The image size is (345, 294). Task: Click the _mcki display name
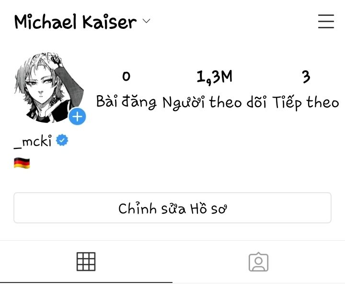click(33, 141)
